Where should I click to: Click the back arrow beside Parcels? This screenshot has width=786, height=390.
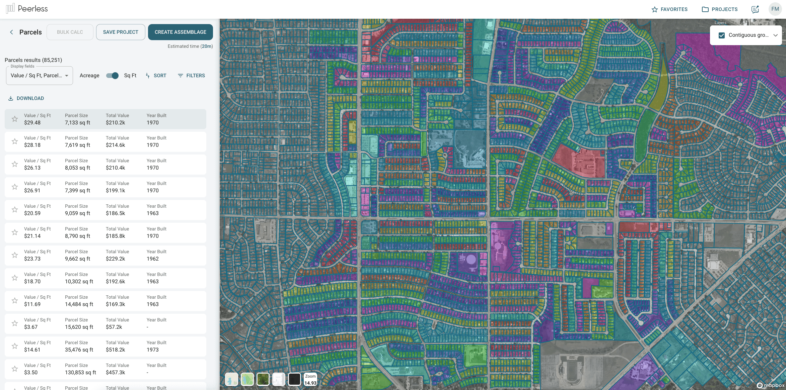[11, 32]
